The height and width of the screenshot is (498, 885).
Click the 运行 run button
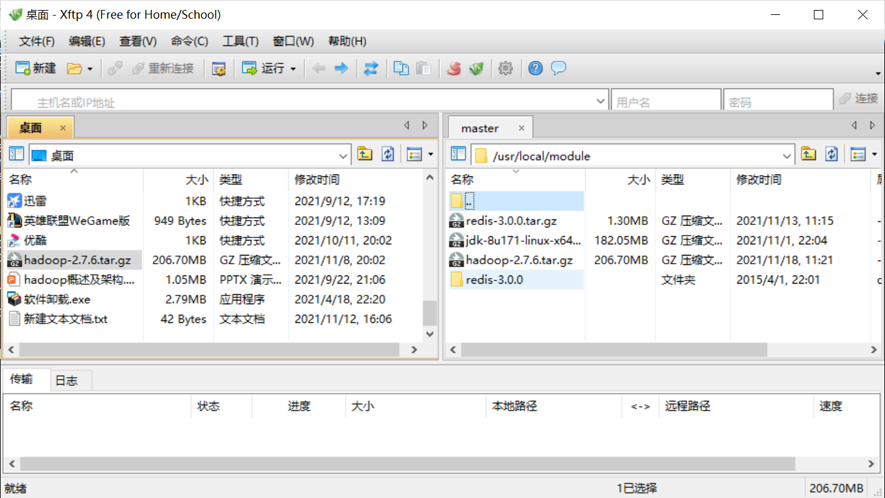[263, 69]
